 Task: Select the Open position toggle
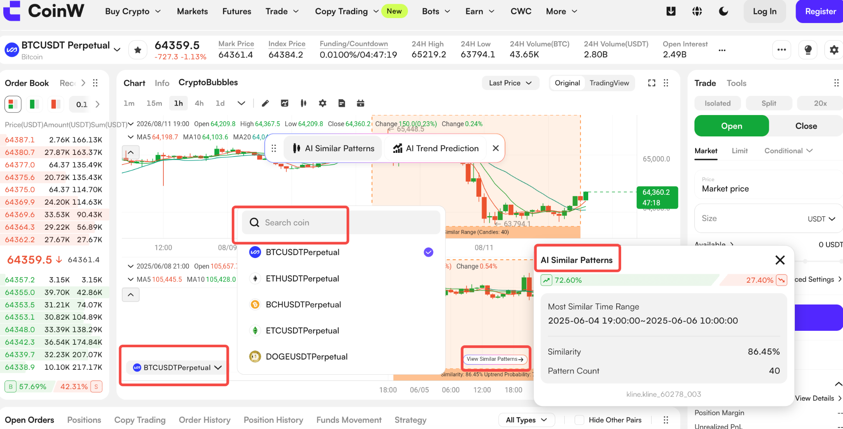tap(731, 126)
